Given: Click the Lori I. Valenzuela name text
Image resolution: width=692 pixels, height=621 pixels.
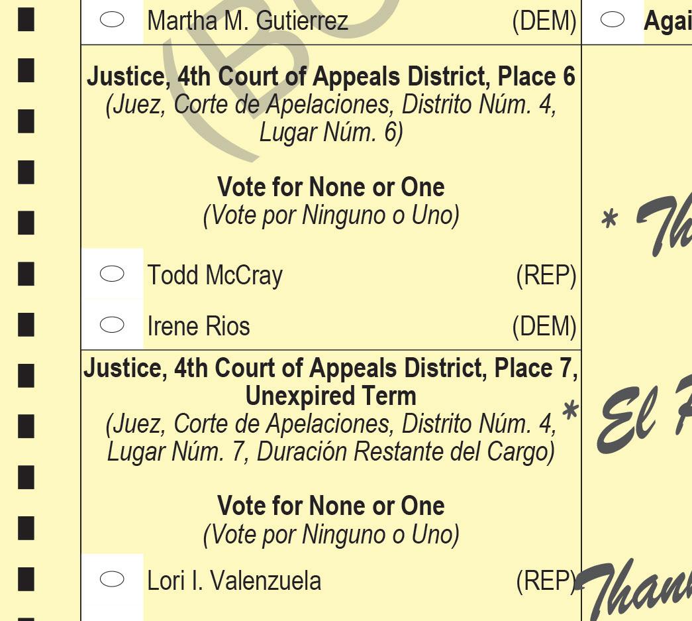Looking at the screenshot, I should 234,581.
